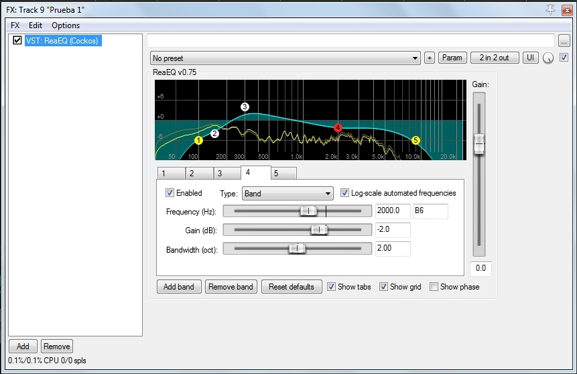
Task: Click the Add band button
Action: pos(179,287)
